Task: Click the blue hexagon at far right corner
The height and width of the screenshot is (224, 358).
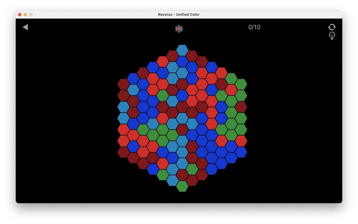Action: [x=241, y=152]
